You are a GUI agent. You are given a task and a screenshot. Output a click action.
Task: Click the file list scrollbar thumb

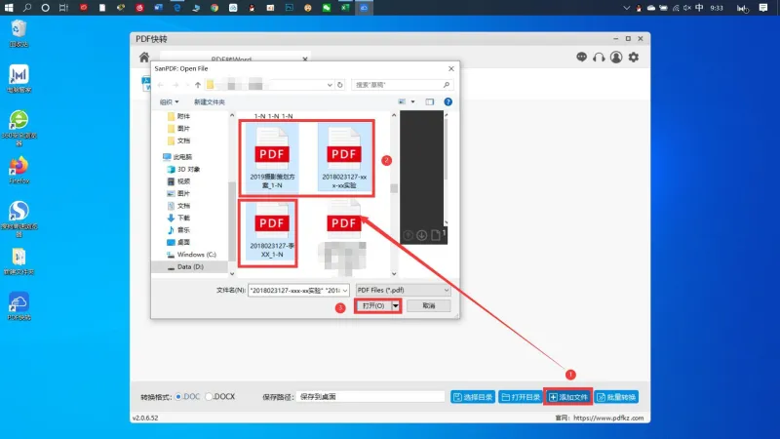tap(394, 188)
